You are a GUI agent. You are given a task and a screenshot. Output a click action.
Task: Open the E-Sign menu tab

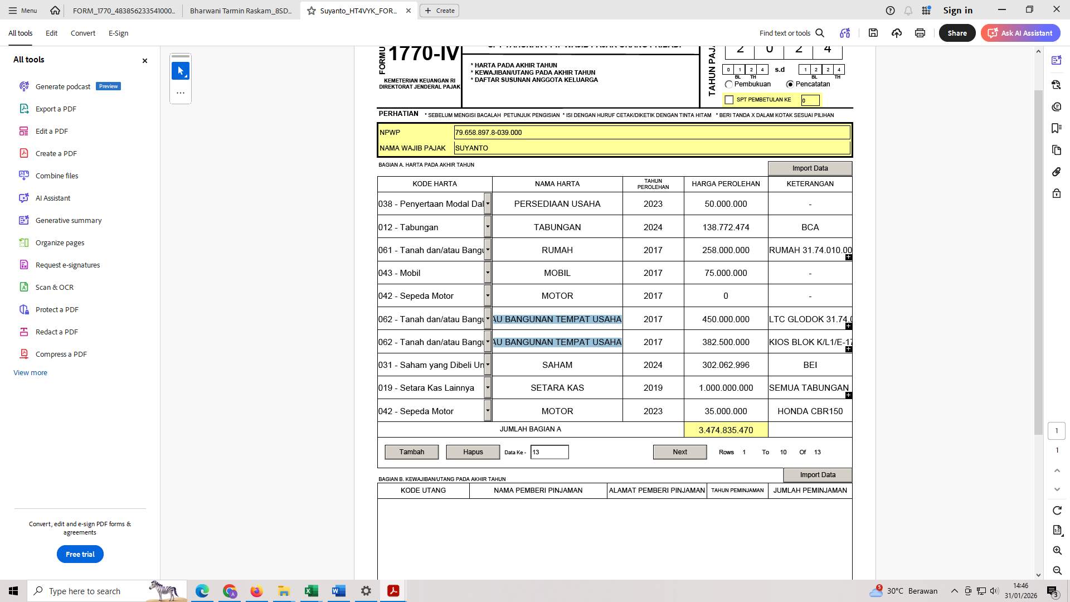pos(118,33)
